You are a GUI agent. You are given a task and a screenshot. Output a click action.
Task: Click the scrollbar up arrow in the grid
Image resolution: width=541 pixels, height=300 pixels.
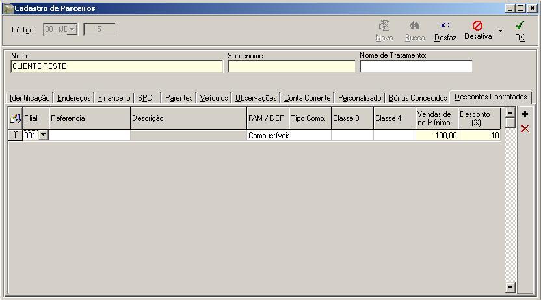click(510, 112)
